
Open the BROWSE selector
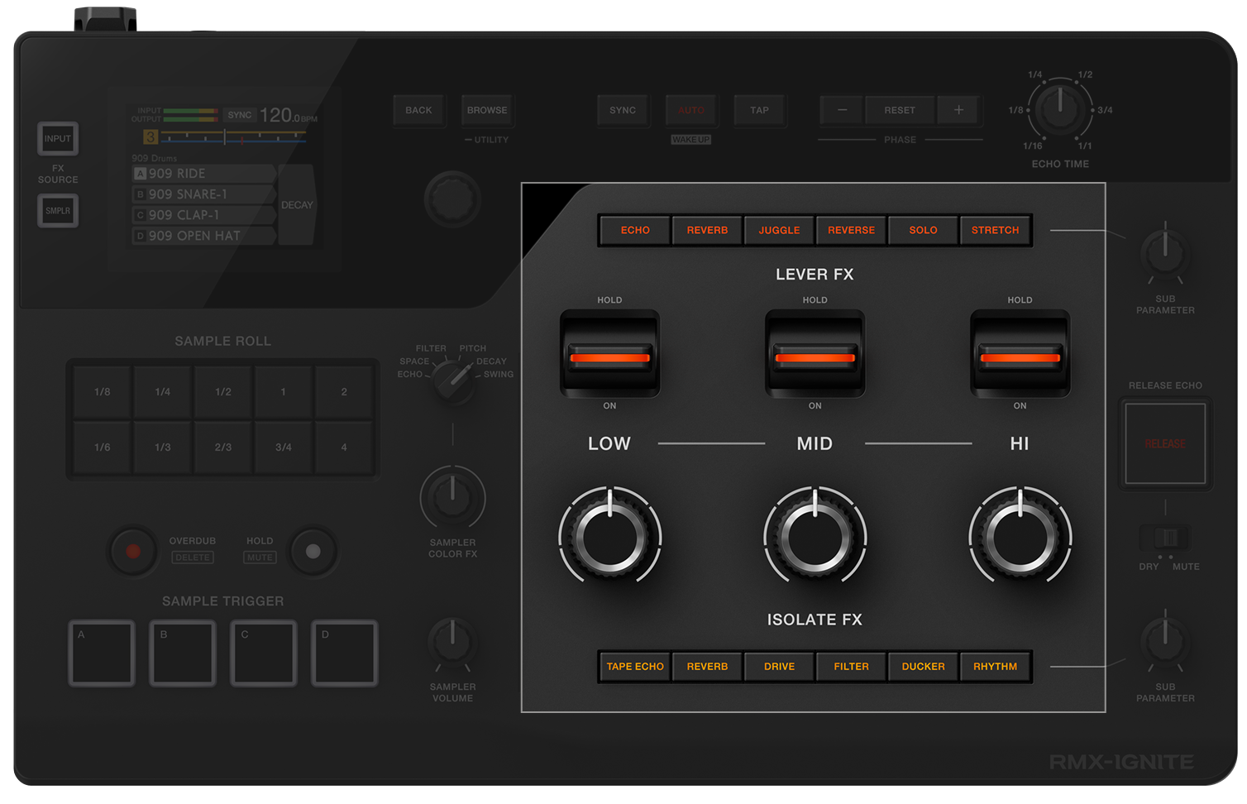click(486, 110)
